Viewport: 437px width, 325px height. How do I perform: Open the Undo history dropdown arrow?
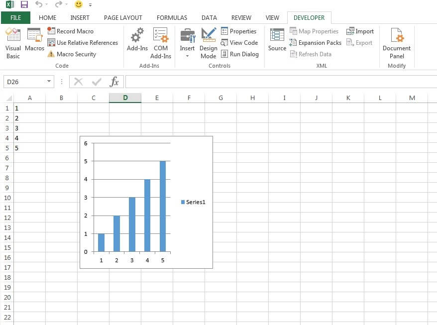click(47, 4)
